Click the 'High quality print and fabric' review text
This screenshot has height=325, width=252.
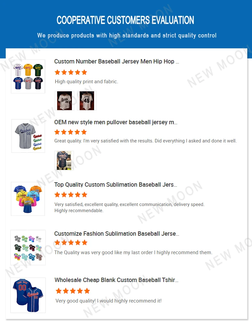[86, 82]
